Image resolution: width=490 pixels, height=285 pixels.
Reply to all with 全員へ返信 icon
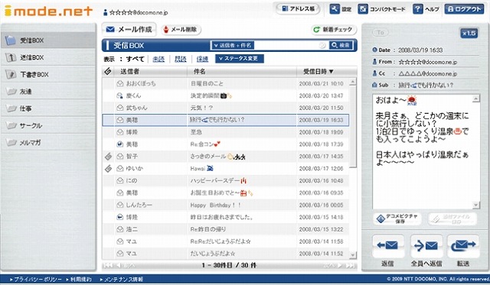click(x=426, y=246)
